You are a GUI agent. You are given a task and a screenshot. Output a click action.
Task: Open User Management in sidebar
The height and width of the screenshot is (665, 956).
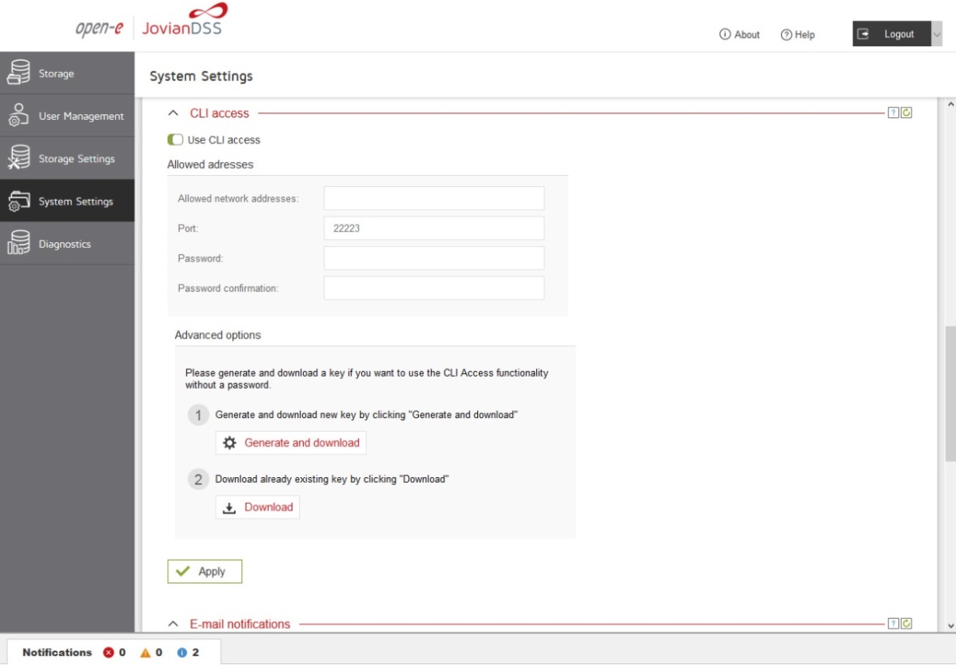tap(67, 116)
